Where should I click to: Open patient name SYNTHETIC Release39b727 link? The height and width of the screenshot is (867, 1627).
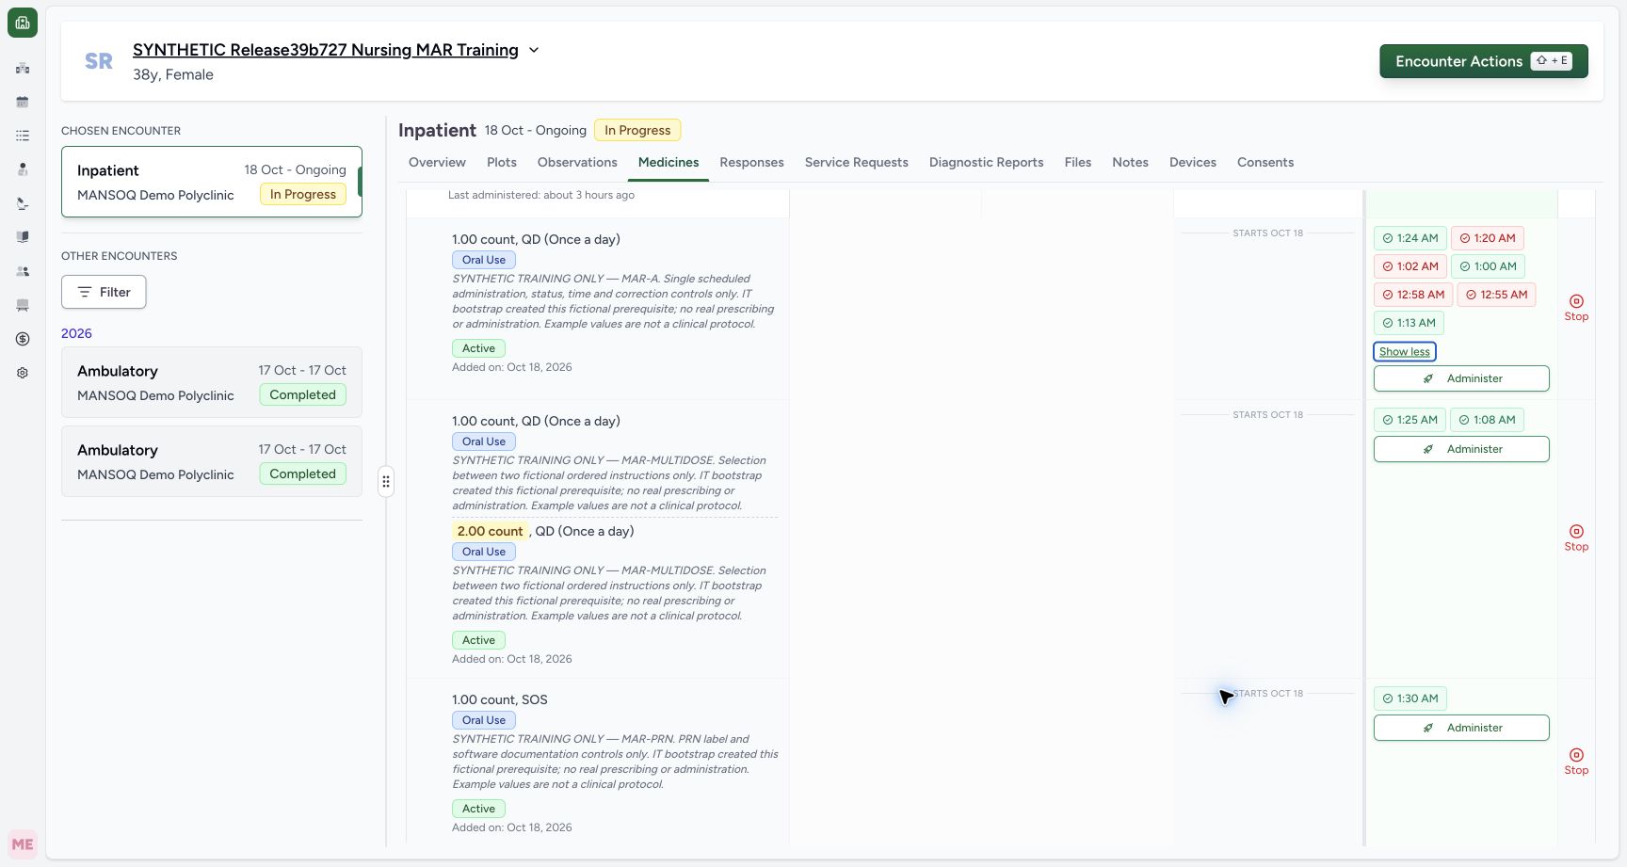coord(326,50)
